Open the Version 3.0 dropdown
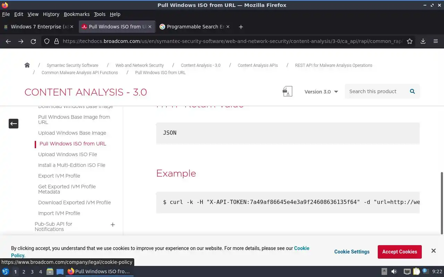This screenshot has height=277, width=444. [x=321, y=92]
